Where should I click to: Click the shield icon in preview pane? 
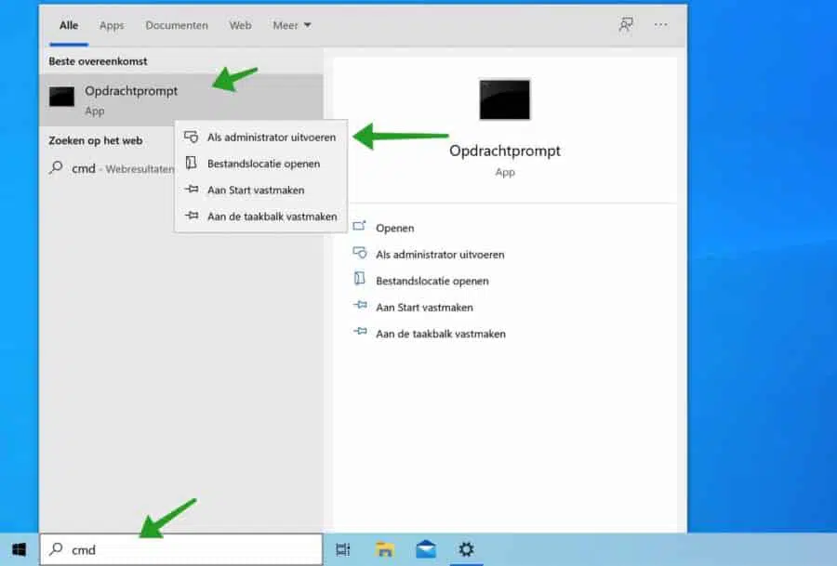tap(360, 252)
